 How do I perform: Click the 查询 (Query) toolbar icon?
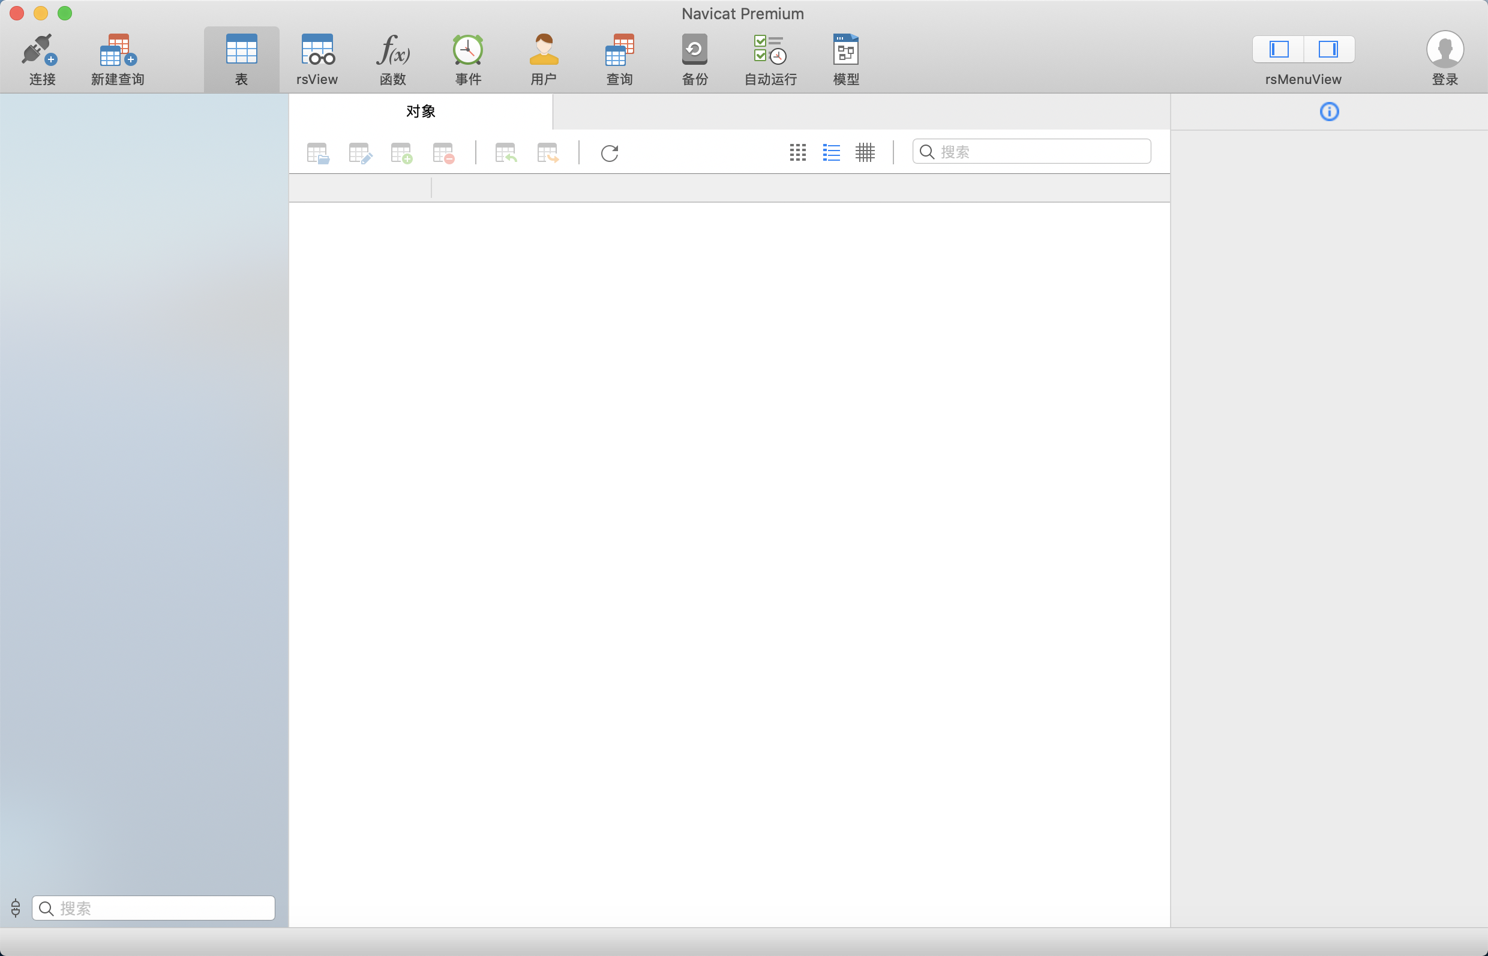(619, 51)
